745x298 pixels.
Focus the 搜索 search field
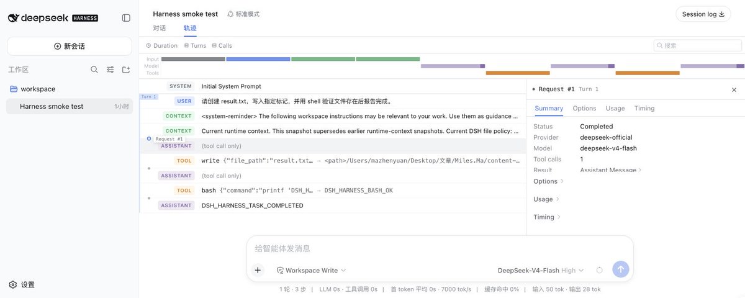click(698, 45)
